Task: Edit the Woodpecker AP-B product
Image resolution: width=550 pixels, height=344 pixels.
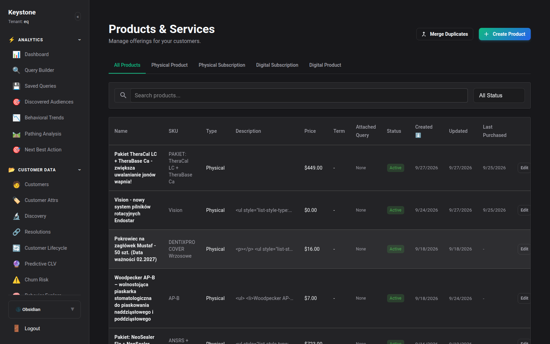Action: [524, 298]
